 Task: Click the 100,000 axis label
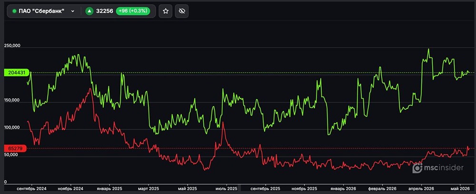coord(12,128)
